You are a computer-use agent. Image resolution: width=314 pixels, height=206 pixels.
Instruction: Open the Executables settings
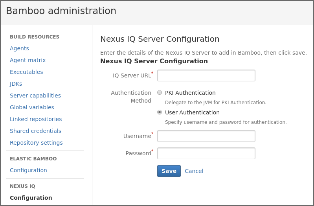coord(26,72)
